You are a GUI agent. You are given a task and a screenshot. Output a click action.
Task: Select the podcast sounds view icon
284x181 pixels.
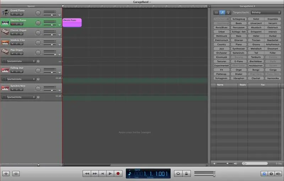click(x=228, y=12)
